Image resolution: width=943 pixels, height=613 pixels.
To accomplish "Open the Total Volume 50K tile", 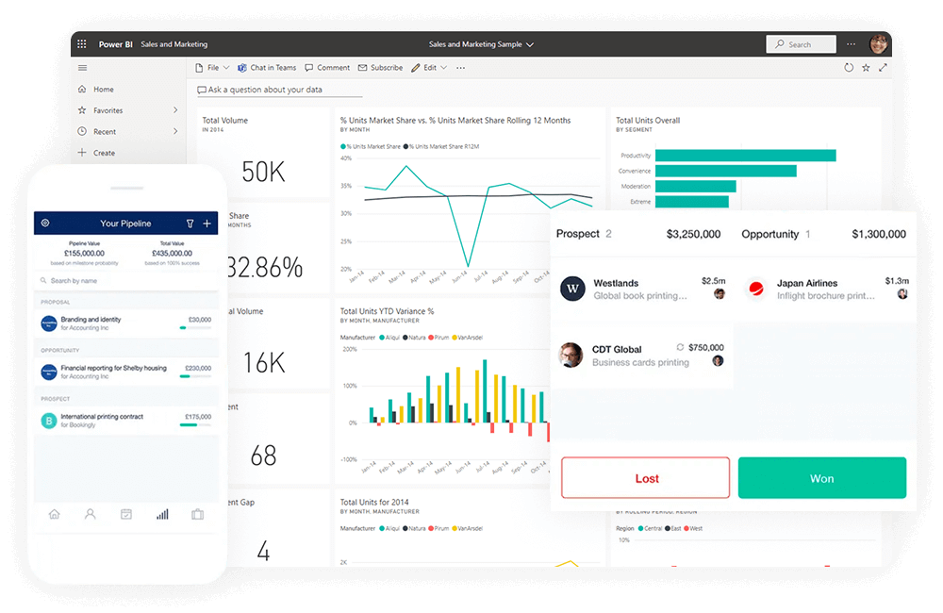I will 263,152.
